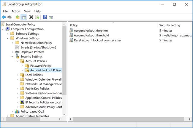The image size is (193, 128).
Task: Click the Account lockout threshold policy icon
Action: tap(71, 35)
